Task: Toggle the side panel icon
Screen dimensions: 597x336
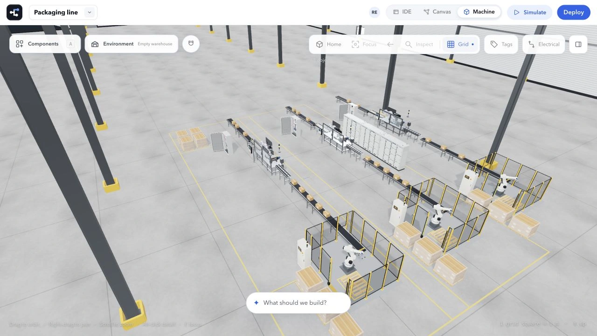Action: tap(578, 44)
